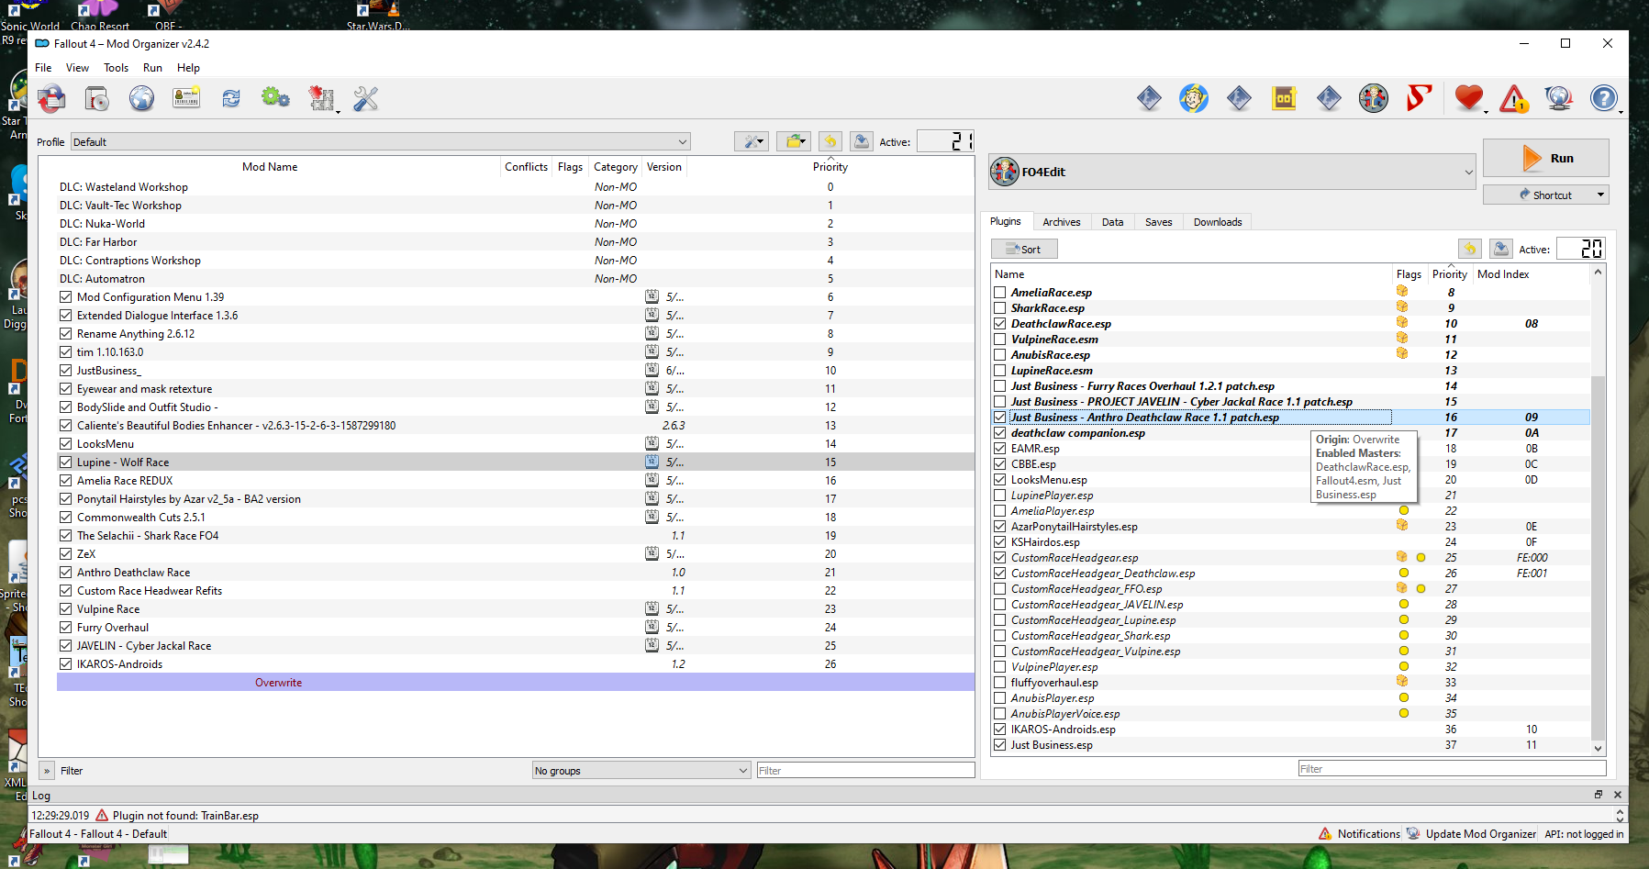Toggle IKAROS-Androids mod checkbox
1649x869 pixels.
(x=65, y=663)
